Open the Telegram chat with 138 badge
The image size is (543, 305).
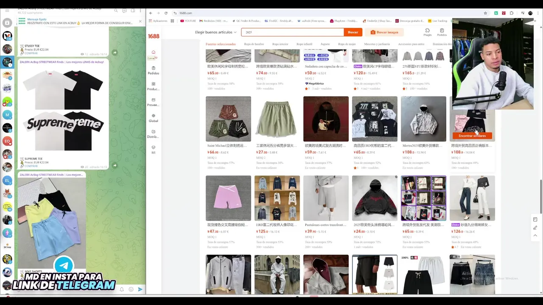click(x=7, y=36)
